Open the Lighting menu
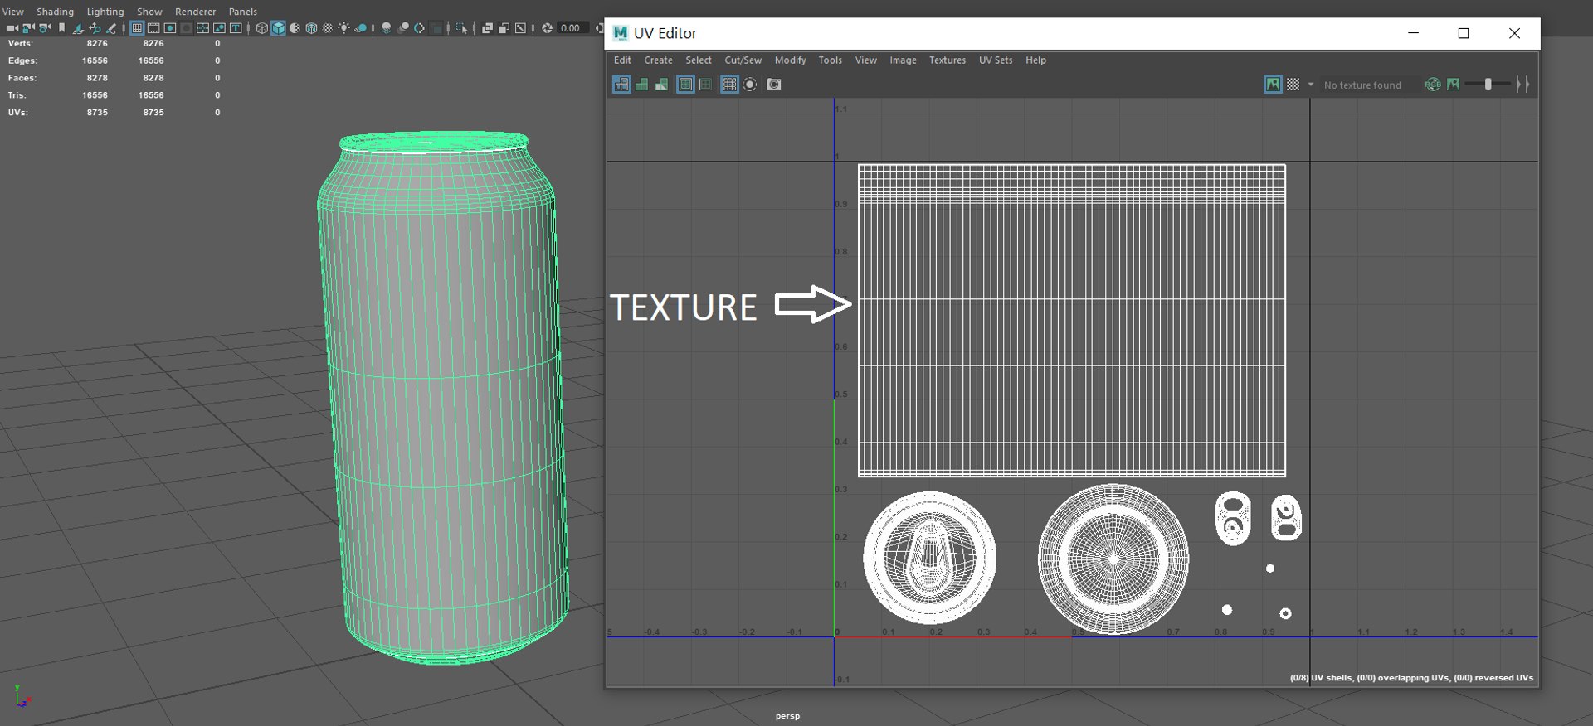This screenshot has height=726, width=1593. (105, 12)
